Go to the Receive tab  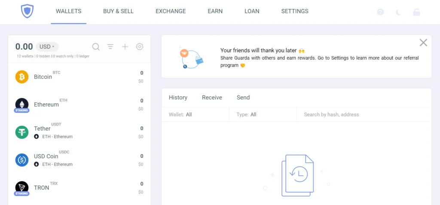[x=212, y=98]
